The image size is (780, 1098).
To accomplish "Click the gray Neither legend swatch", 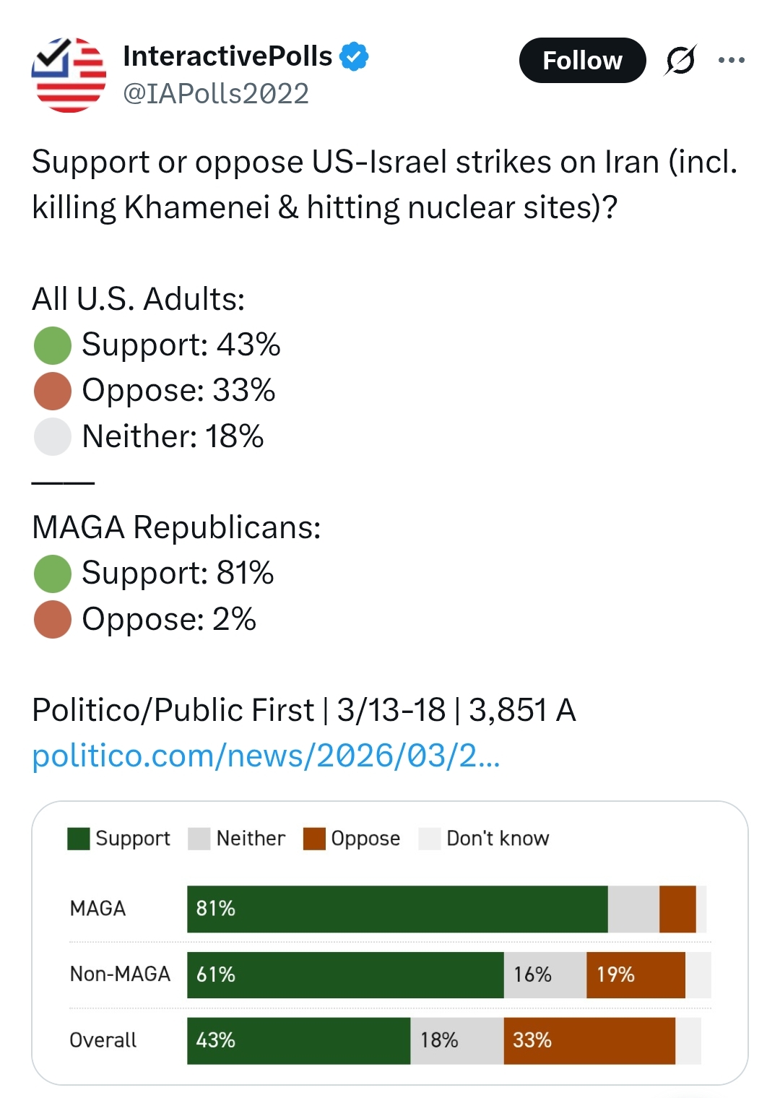I will [199, 839].
